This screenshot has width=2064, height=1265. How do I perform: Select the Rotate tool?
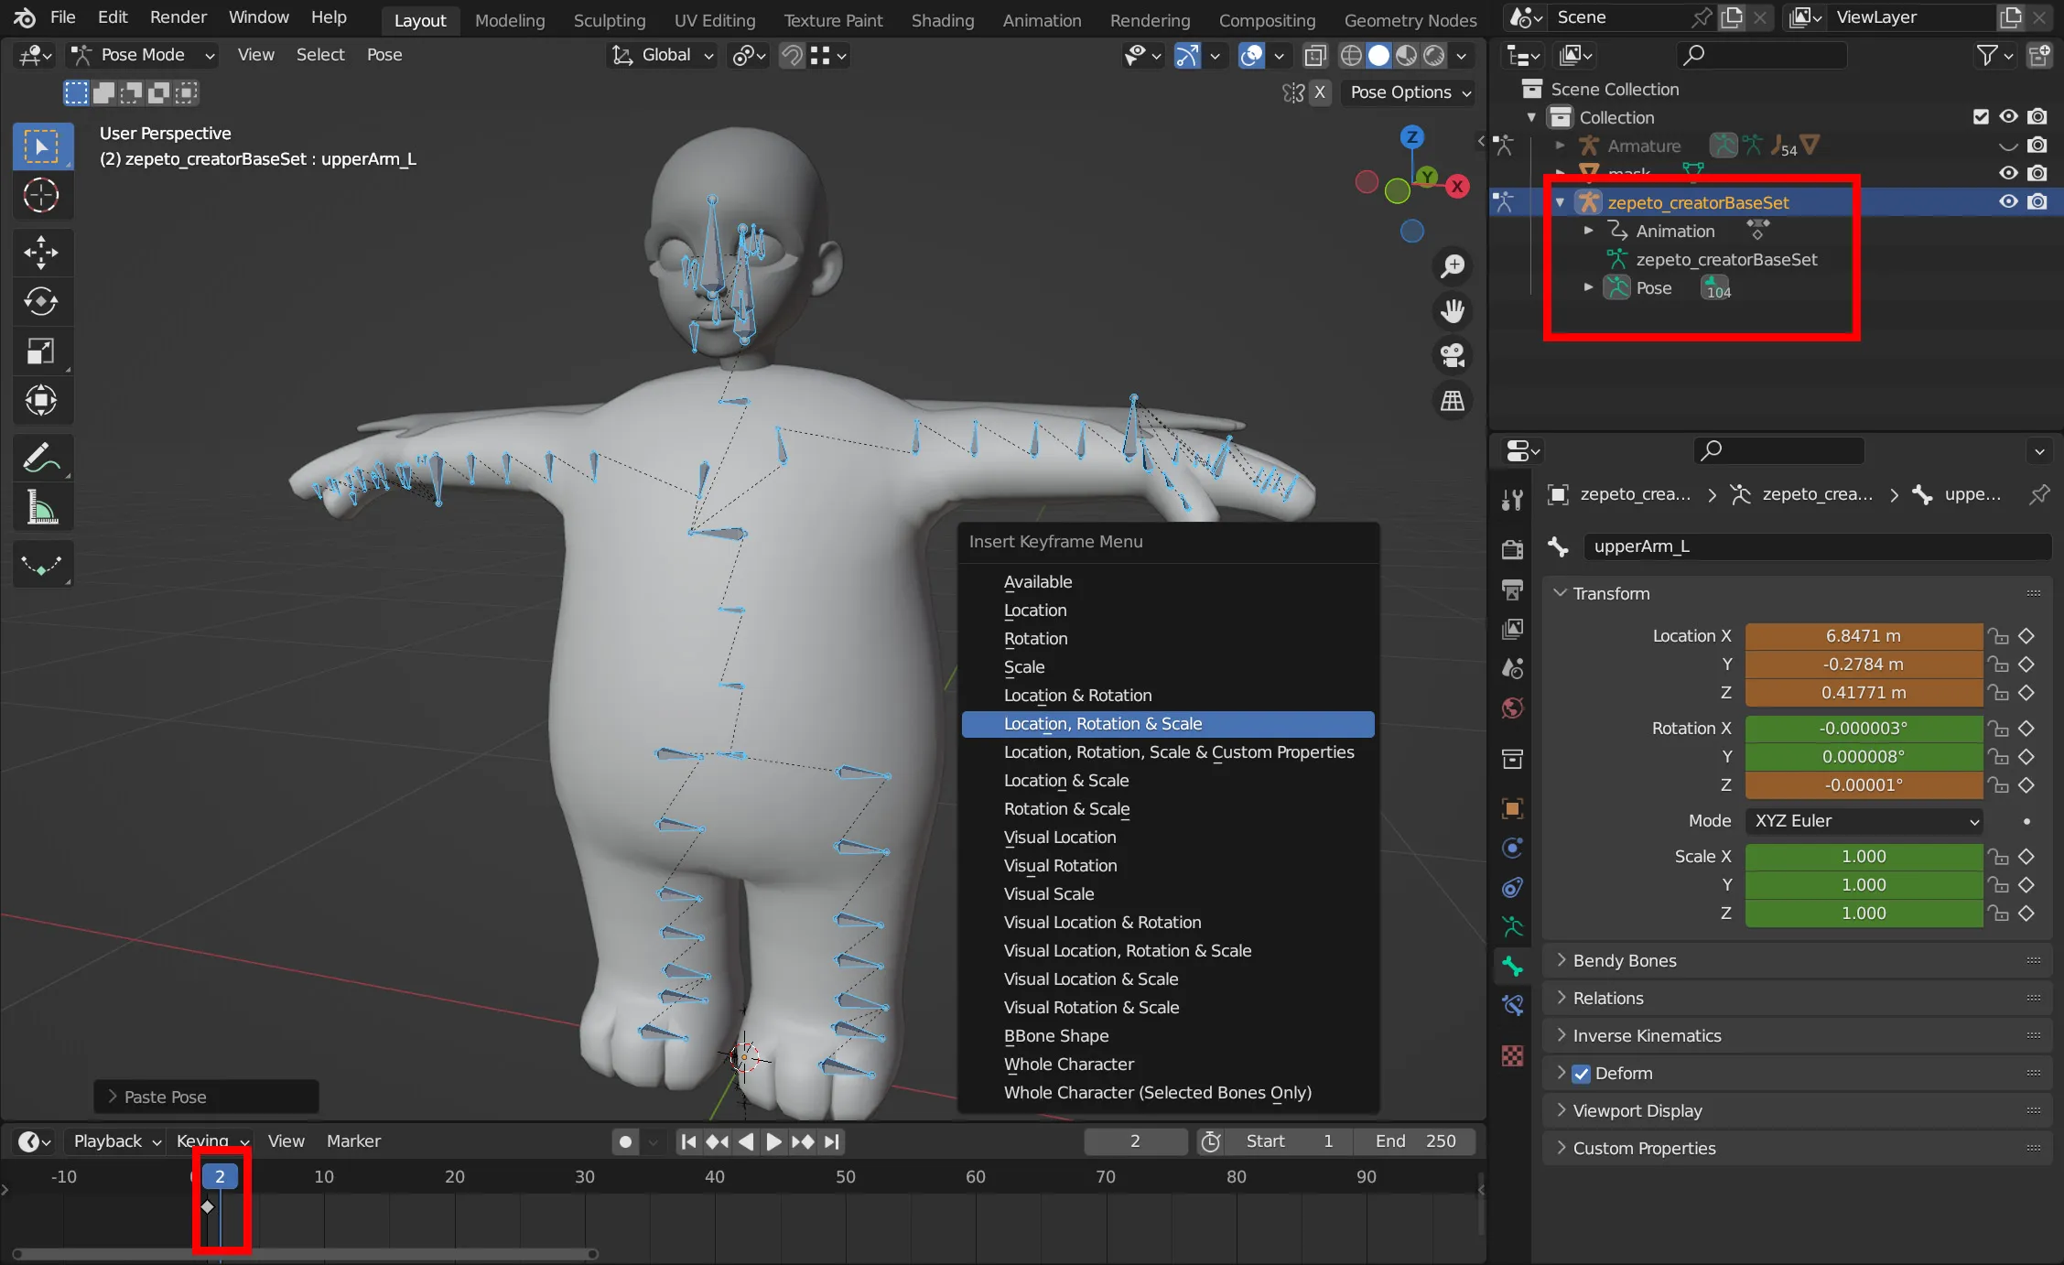click(x=42, y=301)
